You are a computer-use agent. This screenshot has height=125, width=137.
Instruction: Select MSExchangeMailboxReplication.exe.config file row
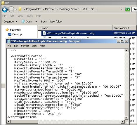click(89, 33)
